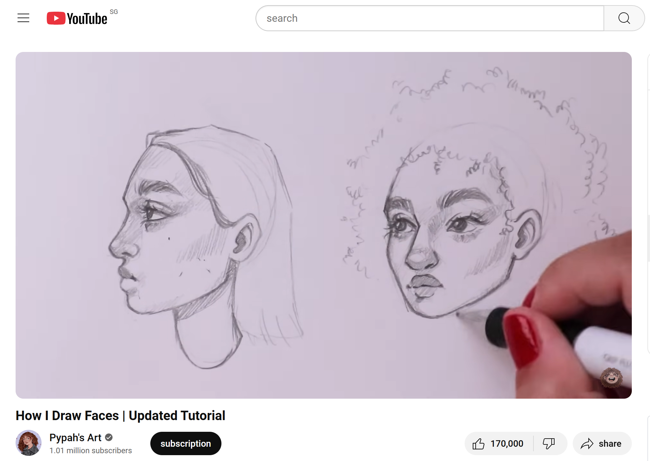Click the magnifier search button

(624, 19)
